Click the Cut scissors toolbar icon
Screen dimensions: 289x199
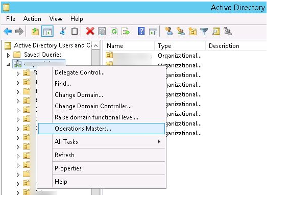(63, 31)
